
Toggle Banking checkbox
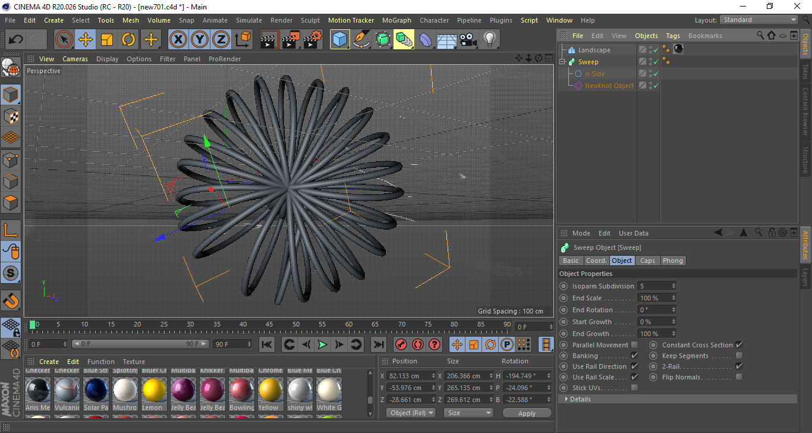coord(634,356)
